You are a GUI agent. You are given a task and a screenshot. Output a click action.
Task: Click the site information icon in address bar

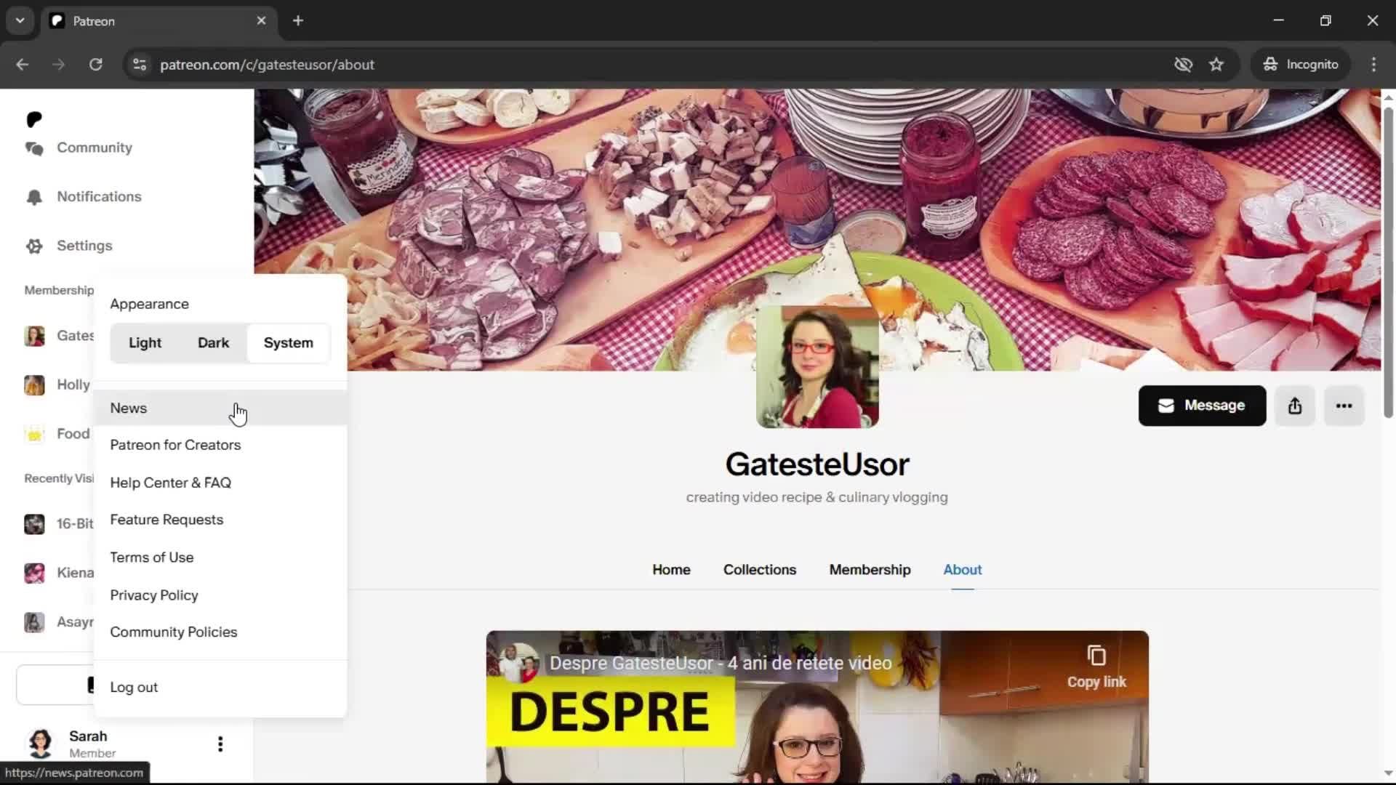[140, 65]
